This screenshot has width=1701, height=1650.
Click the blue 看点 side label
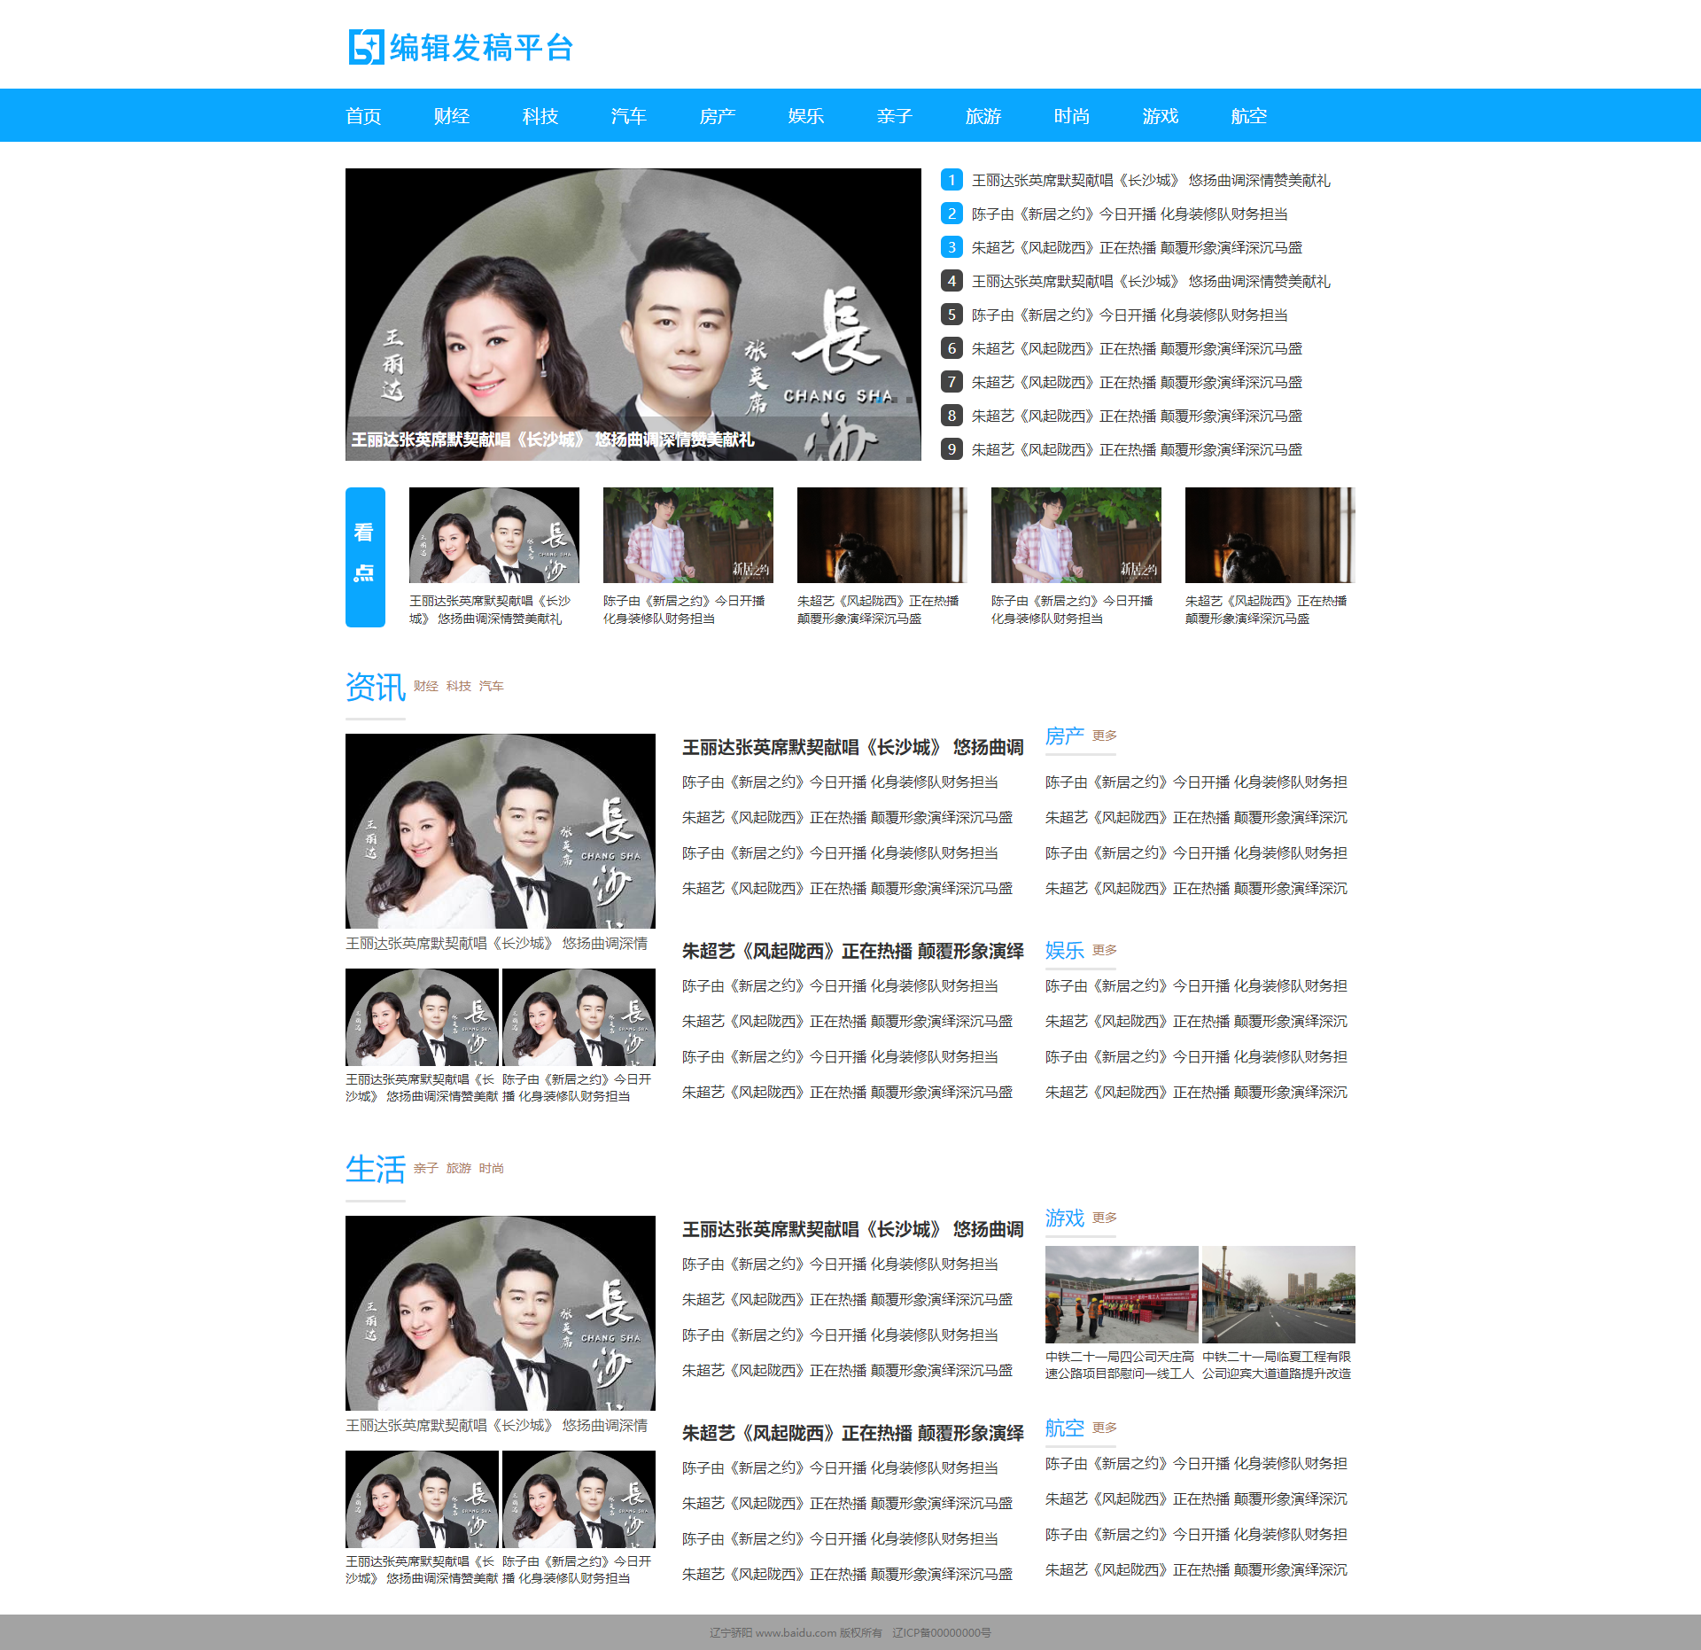click(x=365, y=556)
